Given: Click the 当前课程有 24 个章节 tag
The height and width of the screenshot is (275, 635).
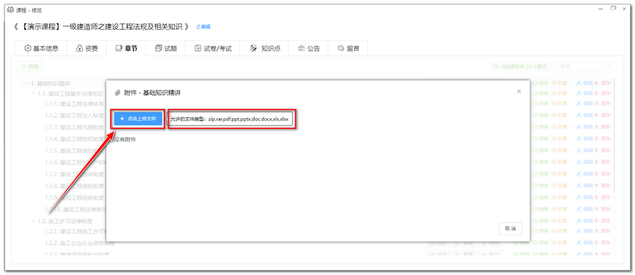Looking at the screenshot, I should tap(521, 67).
